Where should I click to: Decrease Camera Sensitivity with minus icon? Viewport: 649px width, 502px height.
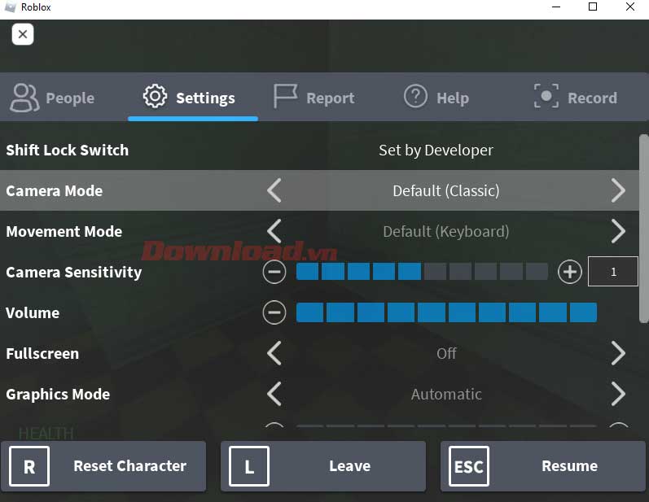(x=274, y=272)
